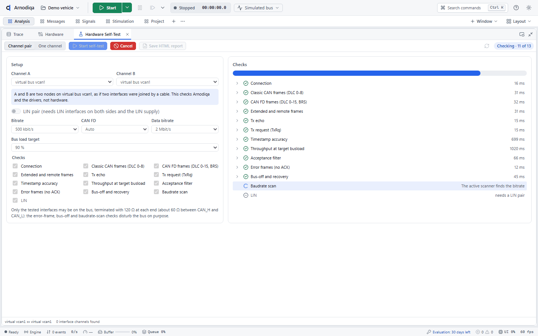Open the Signals workspace tab

point(85,21)
